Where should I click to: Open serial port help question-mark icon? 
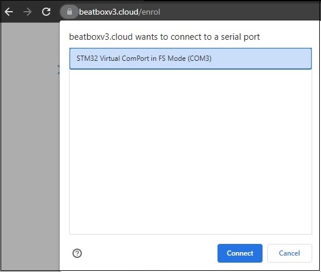(77, 253)
